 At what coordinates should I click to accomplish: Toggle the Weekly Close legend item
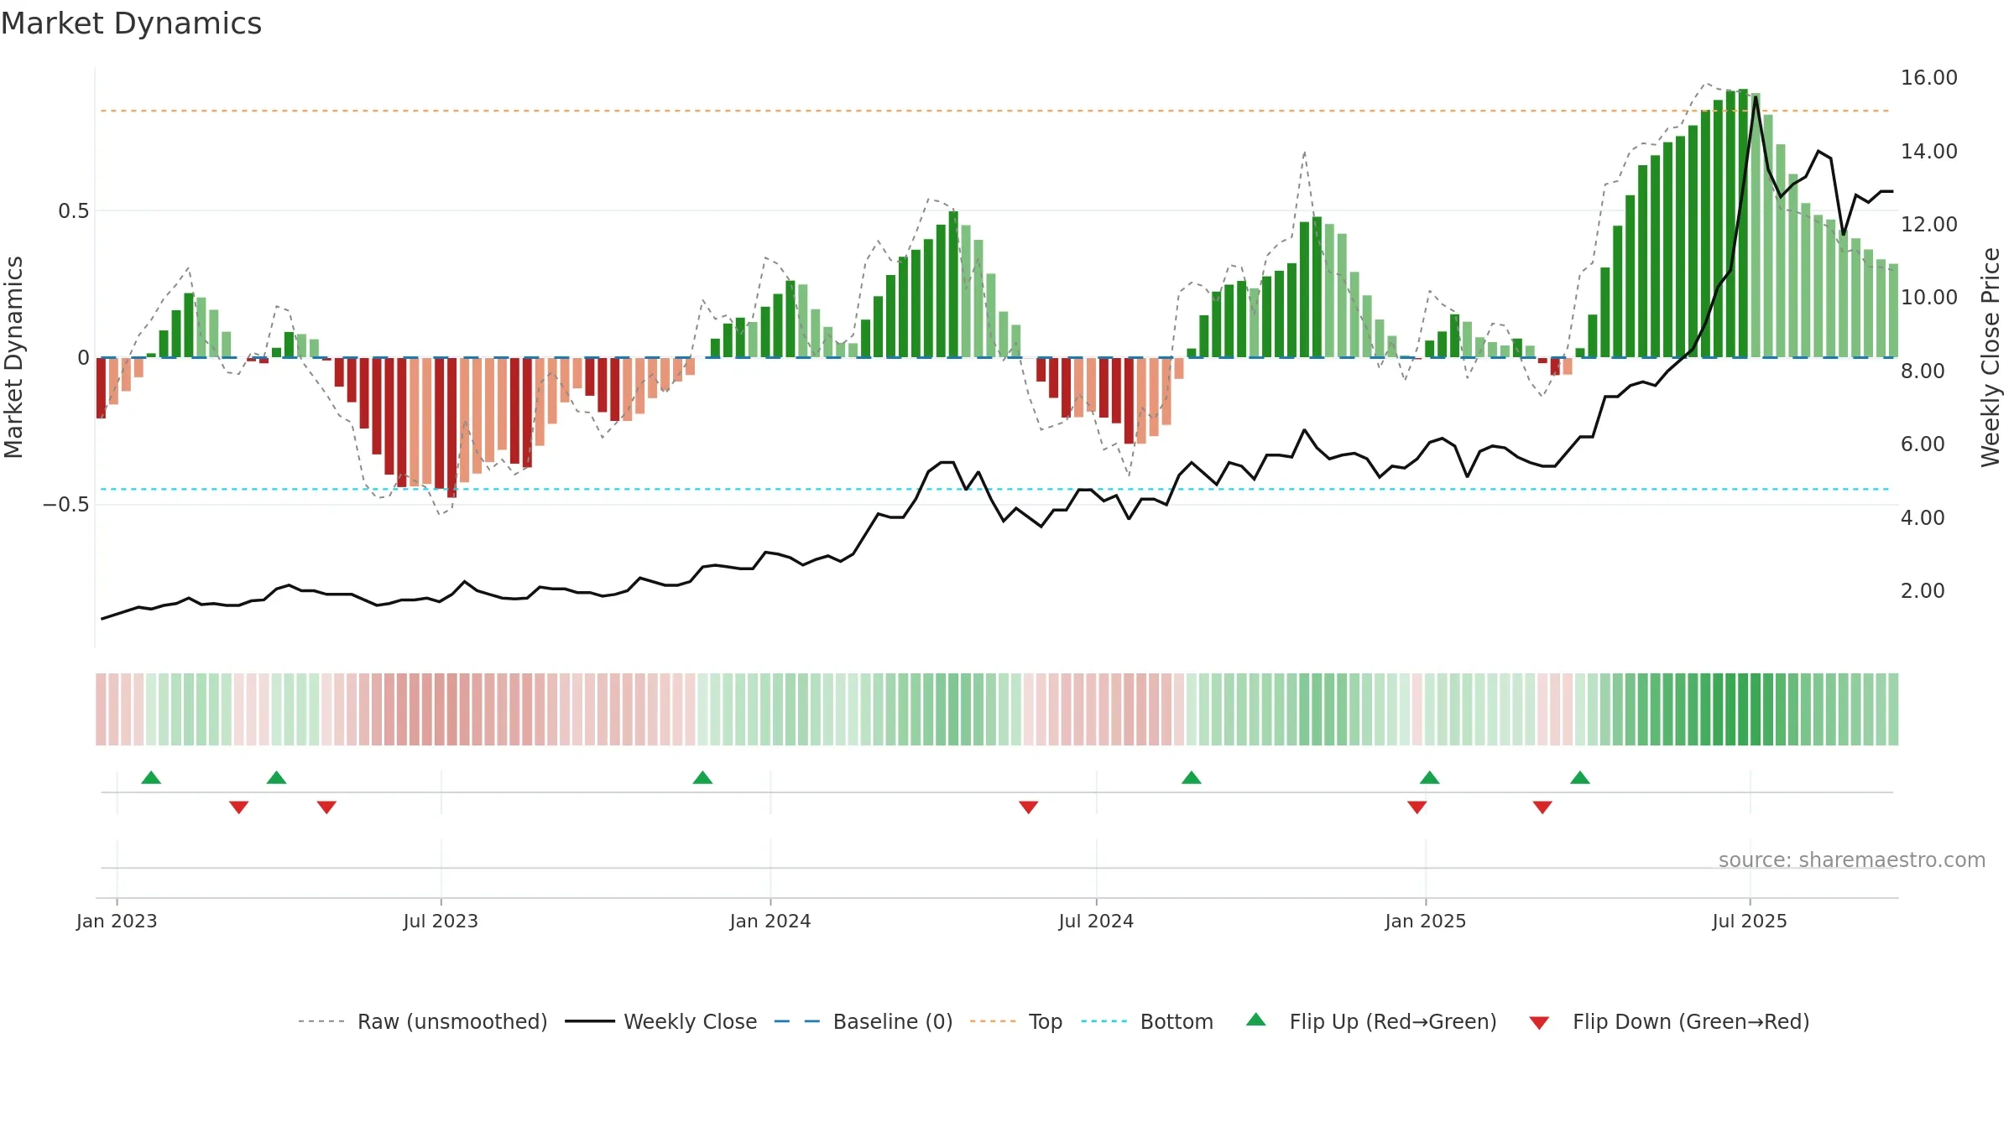point(661,1021)
